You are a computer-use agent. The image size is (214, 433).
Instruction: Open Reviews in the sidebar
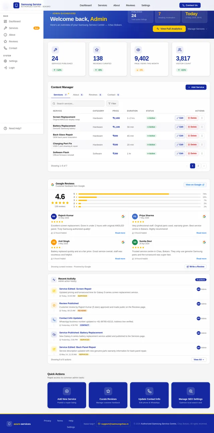(22, 41)
